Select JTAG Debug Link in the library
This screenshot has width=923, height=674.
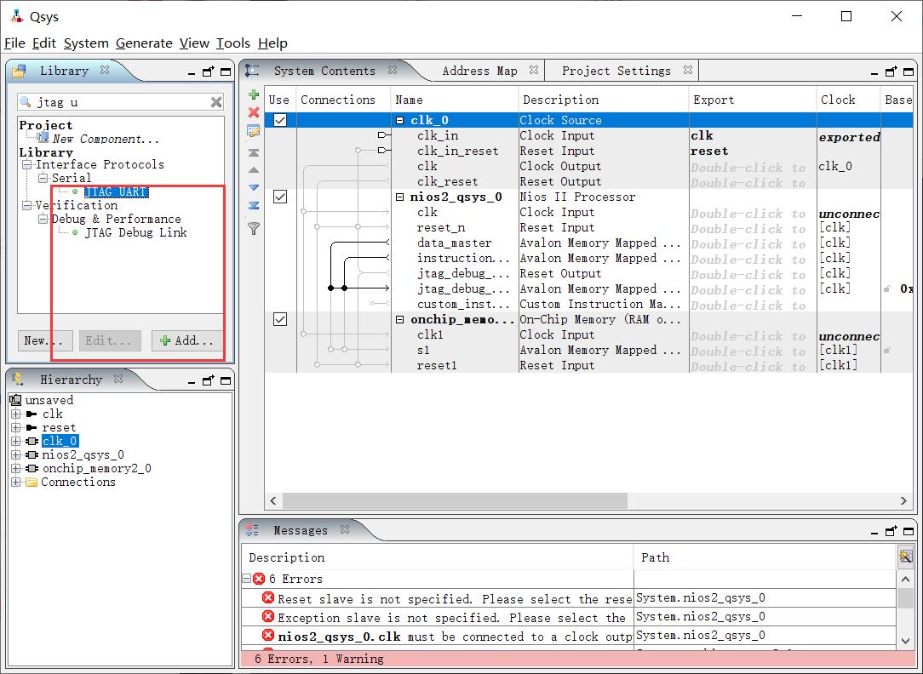click(x=135, y=232)
